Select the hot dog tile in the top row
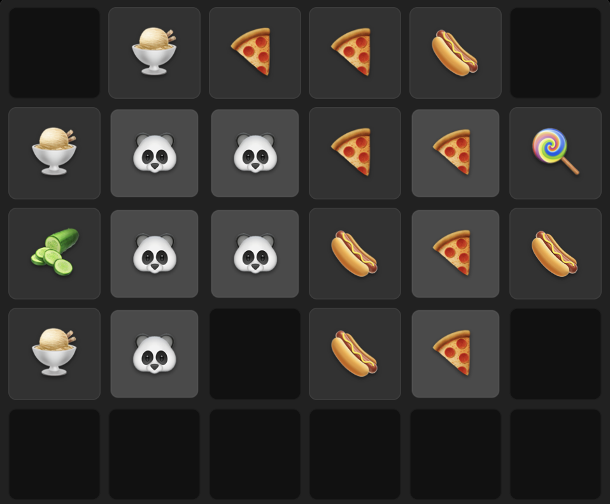 tap(455, 52)
